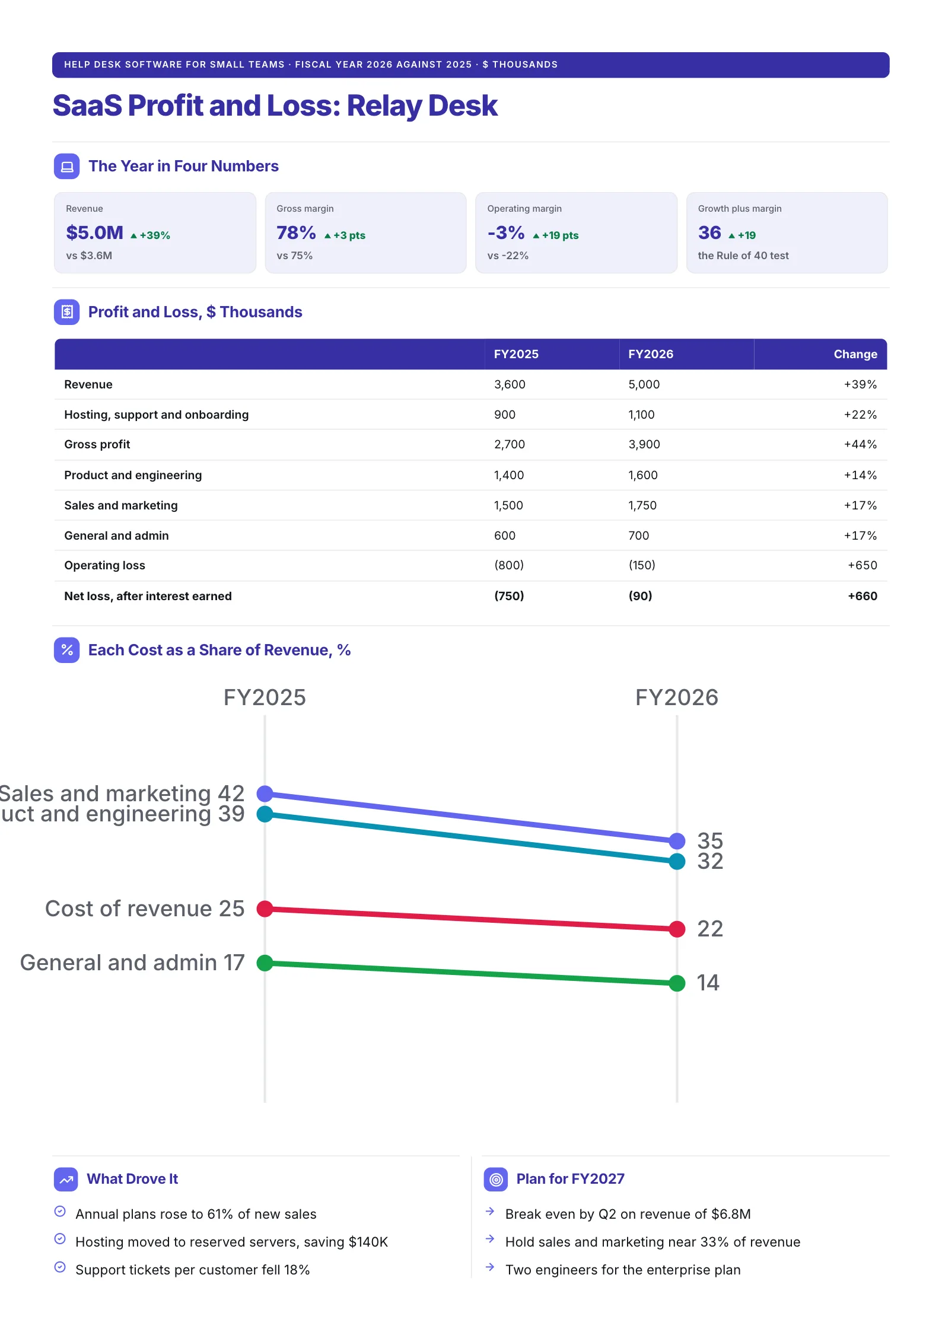Click the Hosting, support and onboarding row label

tap(157, 415)
